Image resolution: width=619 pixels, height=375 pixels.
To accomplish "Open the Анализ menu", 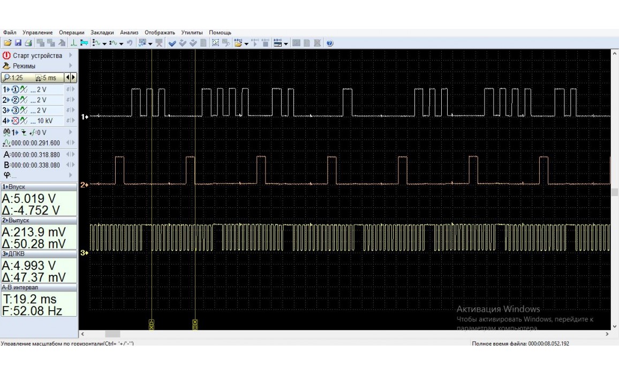I will pos(129,33).
